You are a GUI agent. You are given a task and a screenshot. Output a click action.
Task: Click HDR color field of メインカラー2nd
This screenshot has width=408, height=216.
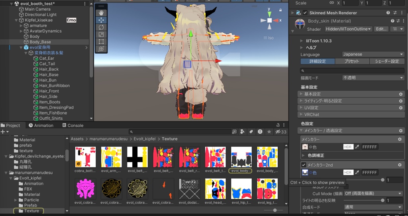348,173
